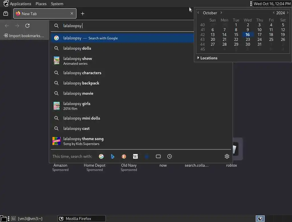Click Import bookmarks in bookmarks toolbar
This screenshot has width=292, height=222.
(x=24, y=36)
